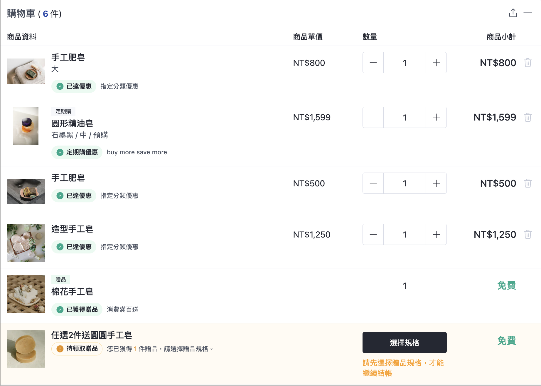Click the 圓形精油皂 product name
The height and width of the screenshot is (386, 541).
pyautogui.click(x=72, y=123)
